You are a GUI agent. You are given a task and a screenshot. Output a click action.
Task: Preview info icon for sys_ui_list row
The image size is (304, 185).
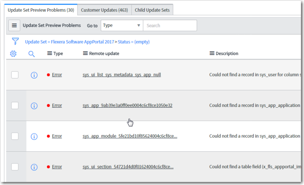34,75
